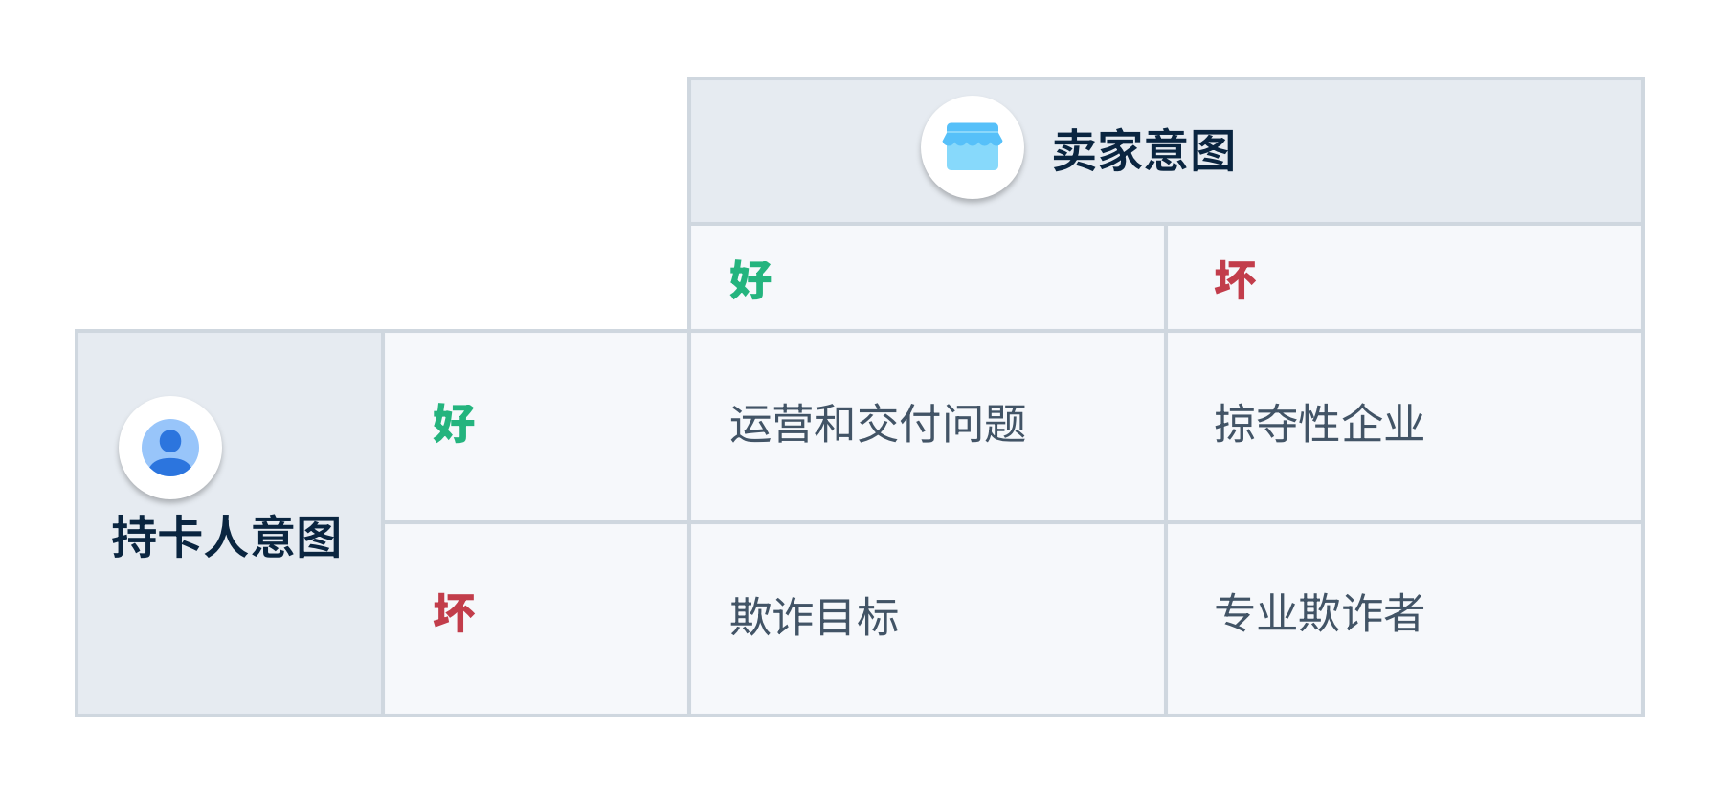Click red 坏 in the 持卡人意图 rows

454,612
